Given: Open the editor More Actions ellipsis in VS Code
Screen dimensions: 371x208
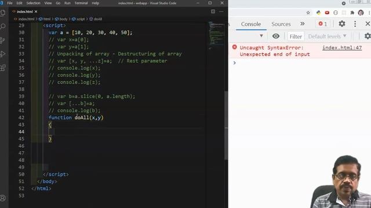Looking at the screenshot, I should coord(221,12).
